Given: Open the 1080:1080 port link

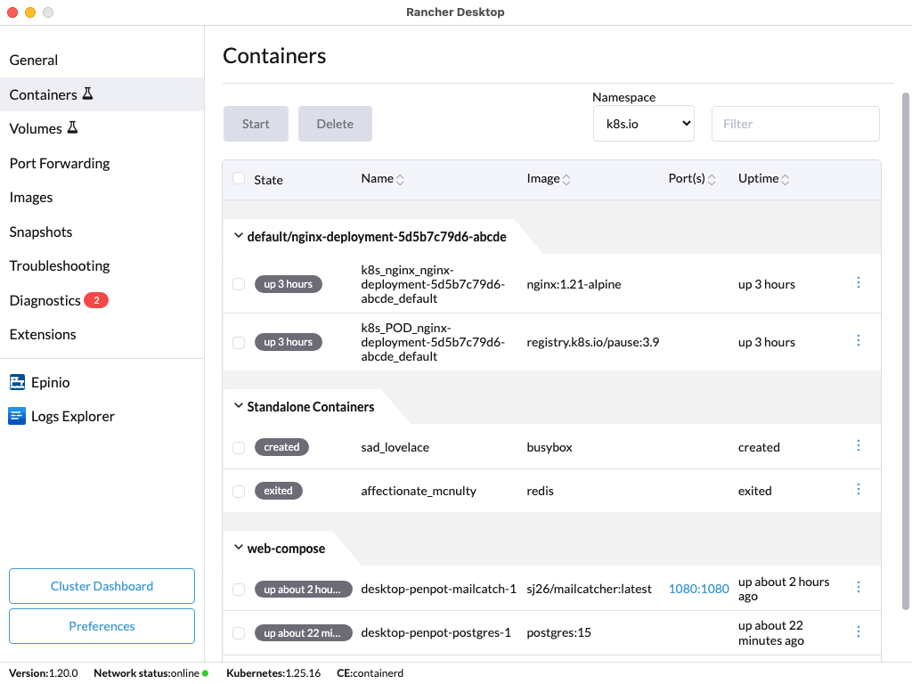Looking at the screenshot, I should tap(698, 588).
